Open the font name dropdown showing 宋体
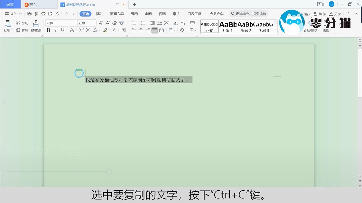 [61, 23]
